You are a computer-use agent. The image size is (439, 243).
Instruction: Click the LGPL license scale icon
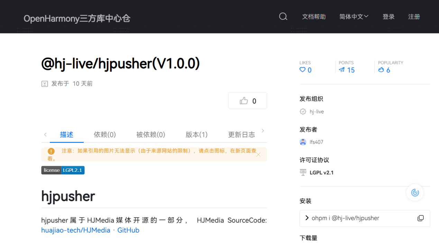click(303, 173)
